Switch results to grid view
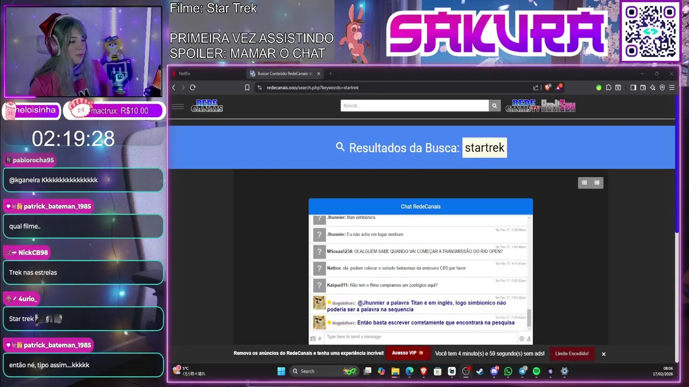Image resolution: width=689 pixels, height=387 pixels. tap(585, 183)
